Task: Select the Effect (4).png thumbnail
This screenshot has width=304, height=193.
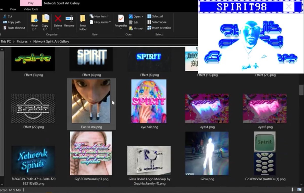Action: point(91,59)
